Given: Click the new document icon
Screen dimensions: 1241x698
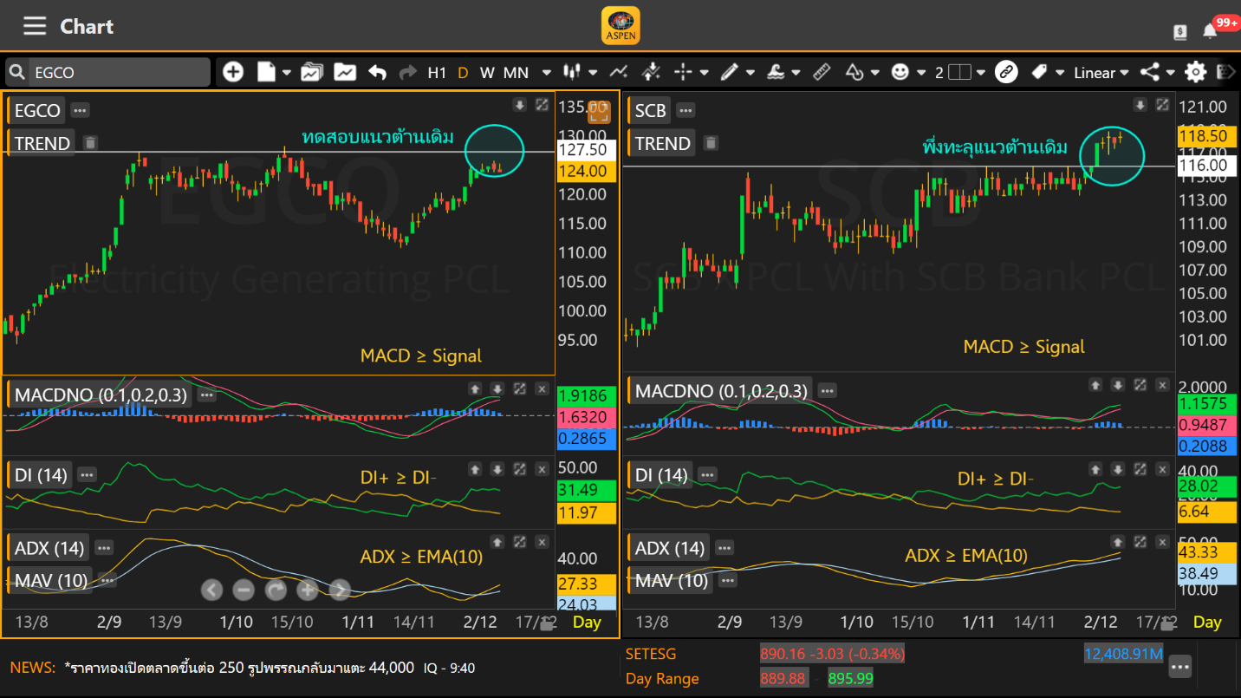Looking at the screenshot, I should pyautogui.click(x=265, y=72).
